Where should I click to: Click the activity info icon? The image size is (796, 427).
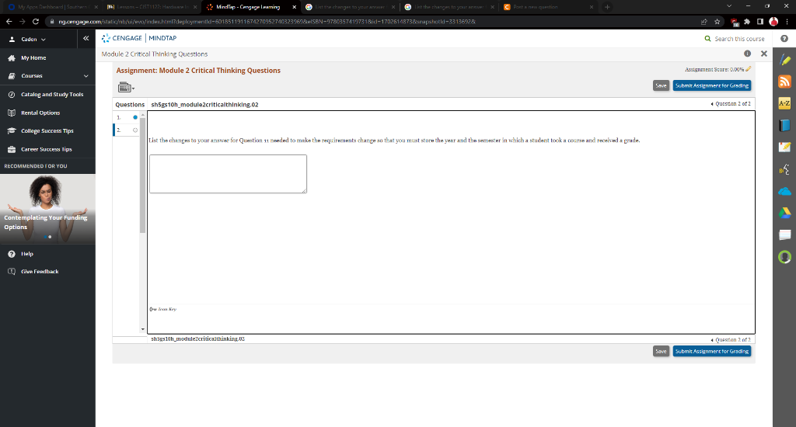click(747, 54)
